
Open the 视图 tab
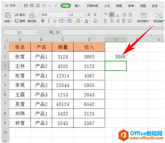[x=143, y=6]
